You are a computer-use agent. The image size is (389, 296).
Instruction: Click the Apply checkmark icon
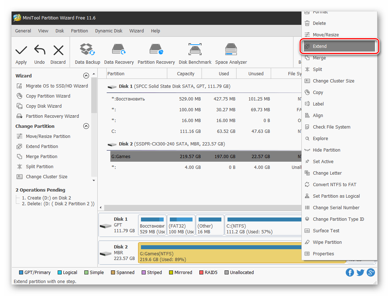point(21,50)
